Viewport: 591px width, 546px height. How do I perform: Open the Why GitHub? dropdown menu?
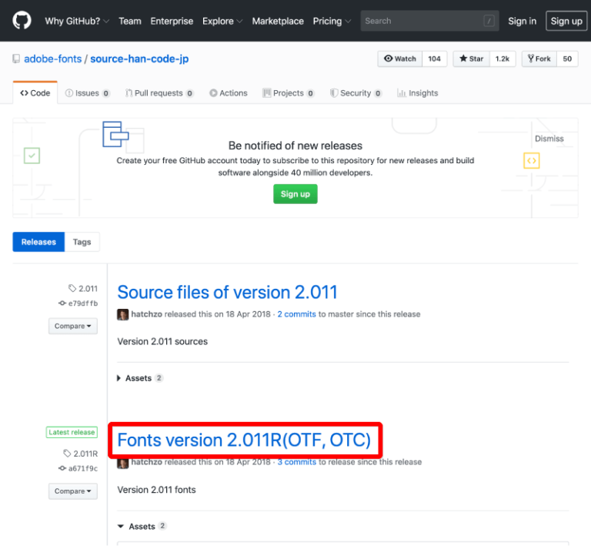77,21
